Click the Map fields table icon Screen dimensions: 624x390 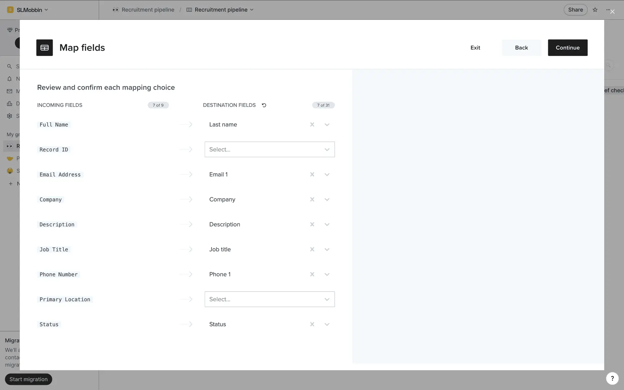(x=45, y=48)
